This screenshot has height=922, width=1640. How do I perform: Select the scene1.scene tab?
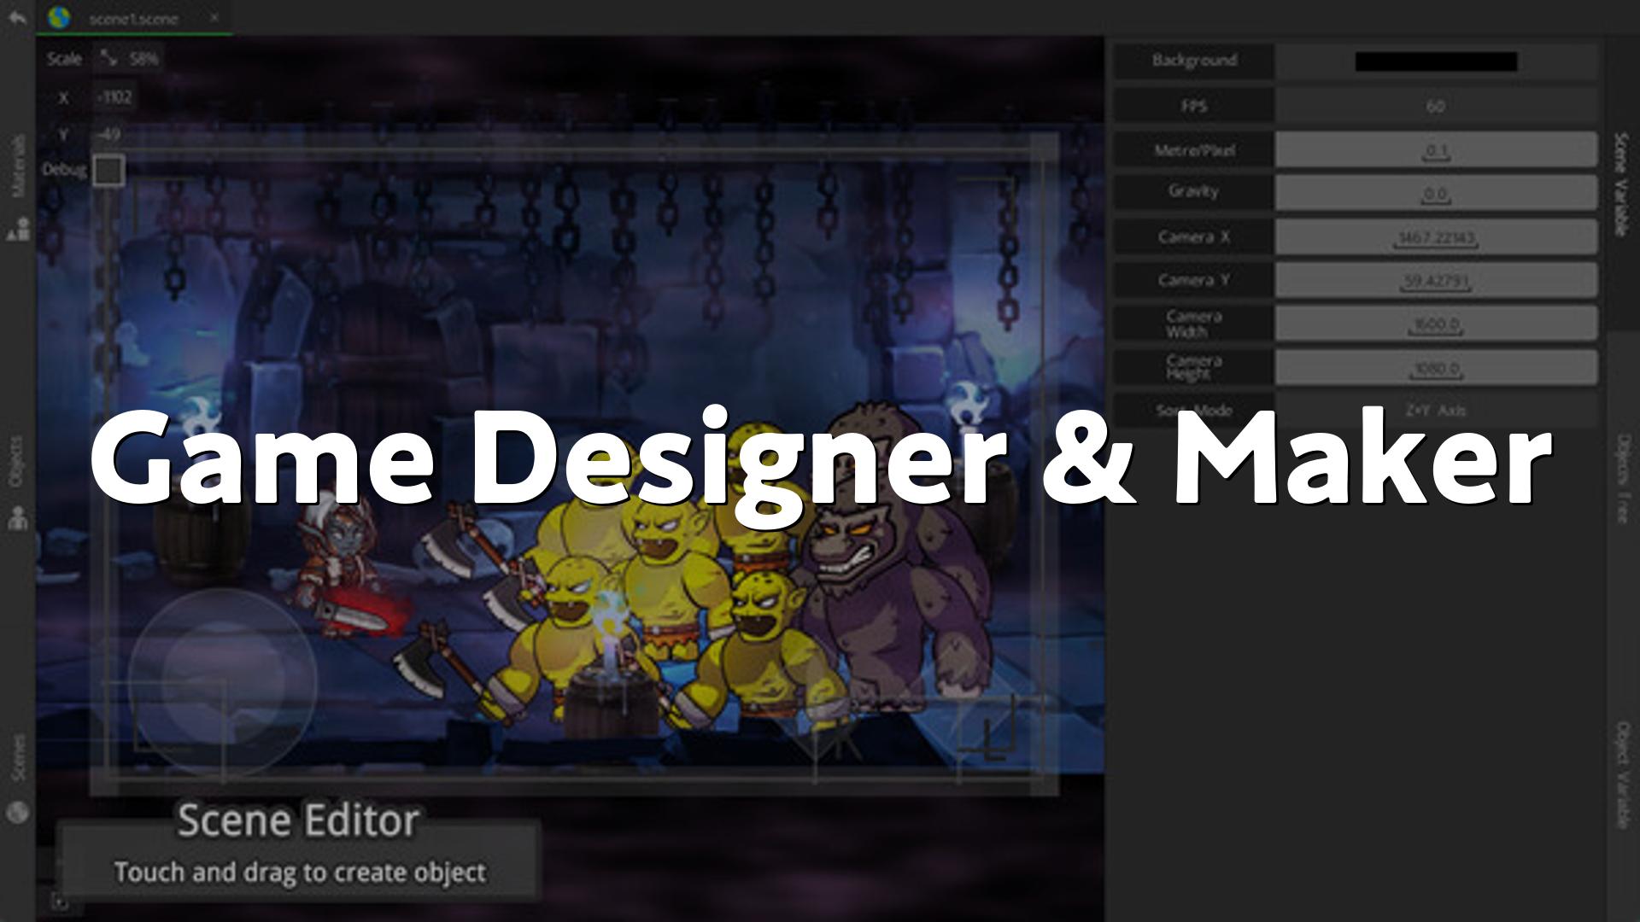coord(134,18)
